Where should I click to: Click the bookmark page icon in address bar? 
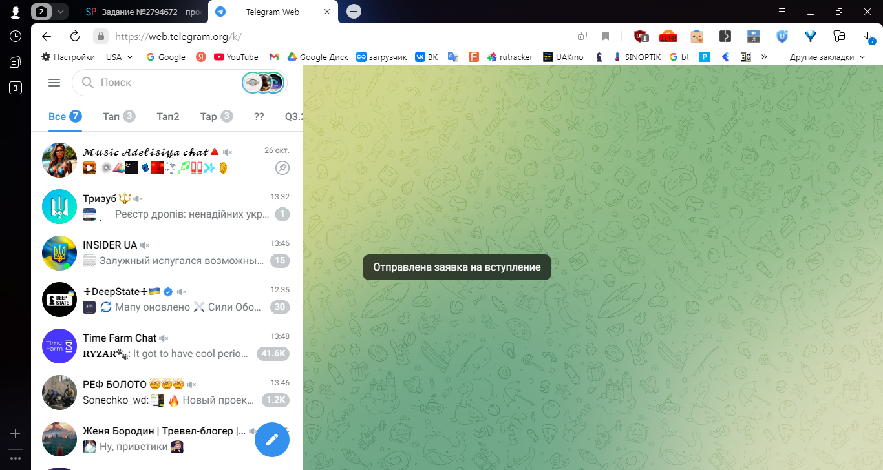pyautogui.click(x=606, y=36)
